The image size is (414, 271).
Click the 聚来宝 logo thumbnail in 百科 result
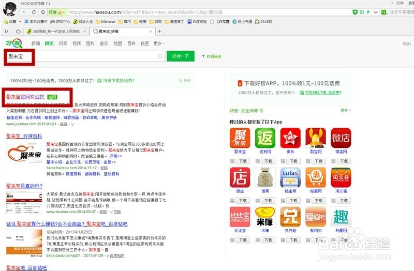[x=24, y=153]
